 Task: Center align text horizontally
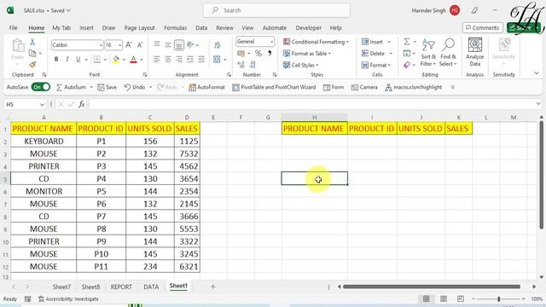pyautogui.click(x=168, y=60)
